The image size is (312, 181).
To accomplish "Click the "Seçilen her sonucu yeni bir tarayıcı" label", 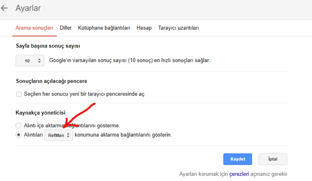I will pos(83,94).
